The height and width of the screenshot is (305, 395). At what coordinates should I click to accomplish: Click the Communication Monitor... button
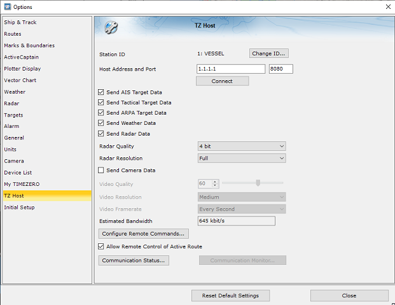(x=242, y=260)
